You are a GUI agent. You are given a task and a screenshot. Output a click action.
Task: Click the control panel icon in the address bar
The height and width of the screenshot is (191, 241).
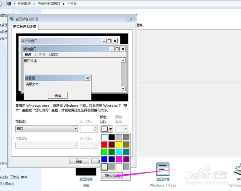pos(9,4)
